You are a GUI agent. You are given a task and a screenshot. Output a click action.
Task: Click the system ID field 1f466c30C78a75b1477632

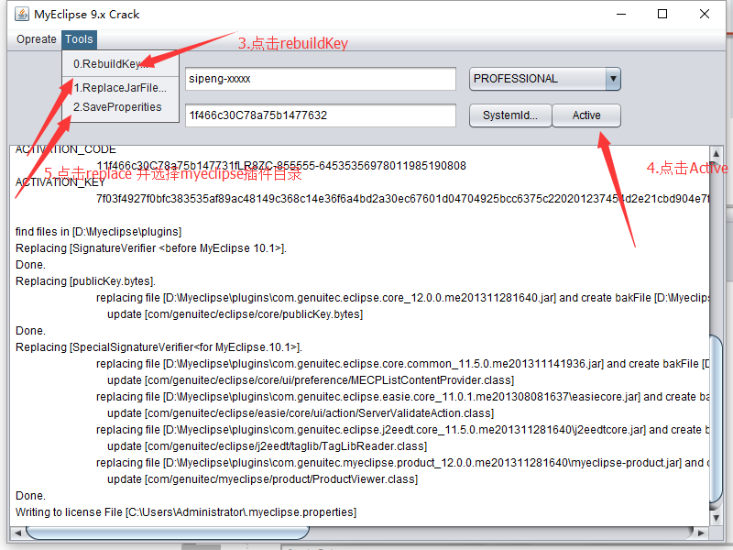click(x=320, y=115)
